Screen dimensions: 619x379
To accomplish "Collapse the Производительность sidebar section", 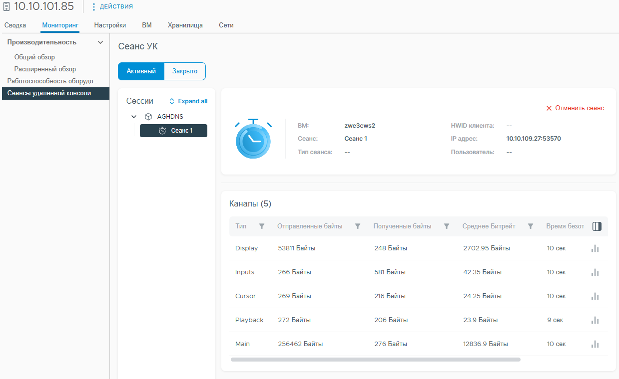I will coord(100,42).
